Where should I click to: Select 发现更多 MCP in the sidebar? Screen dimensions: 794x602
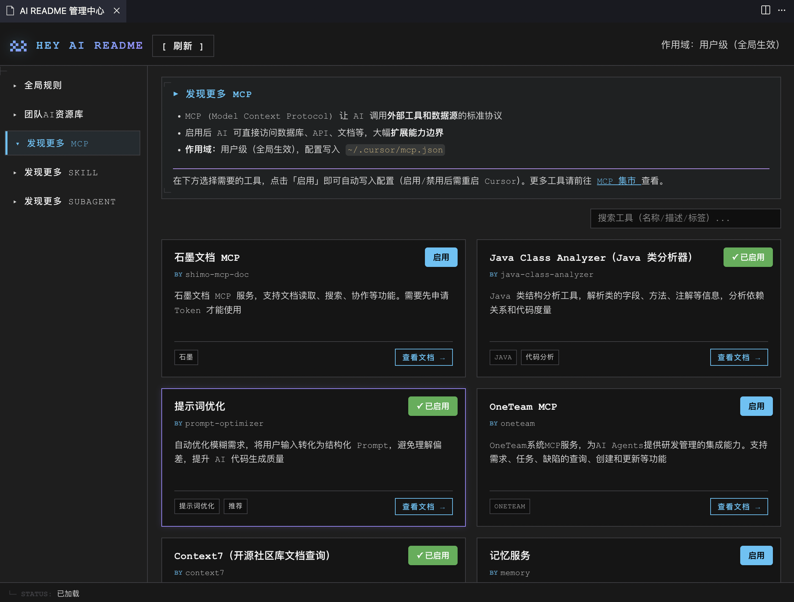pyautogui.click(x=73, y=144)
